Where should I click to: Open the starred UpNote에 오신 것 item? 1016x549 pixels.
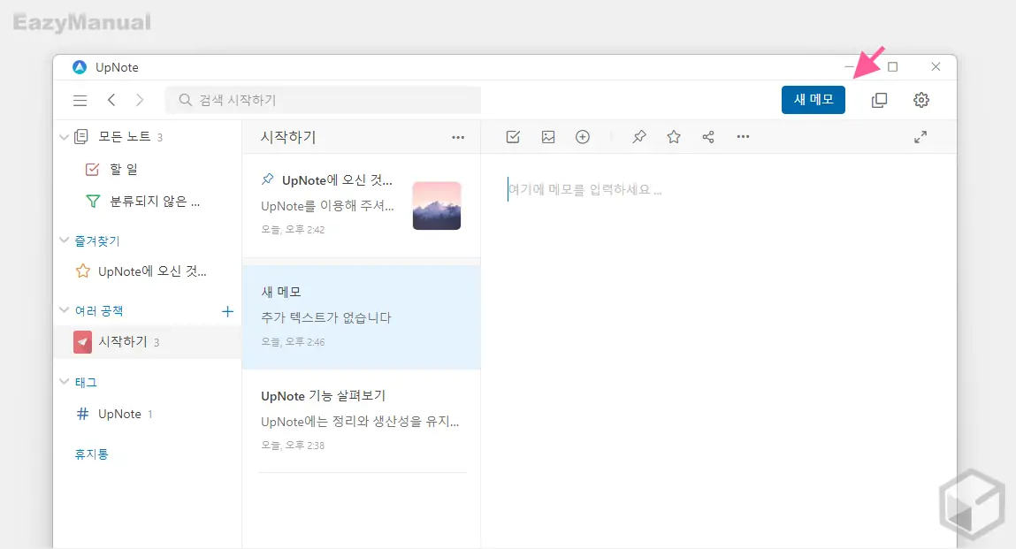(x=150, y=271)
